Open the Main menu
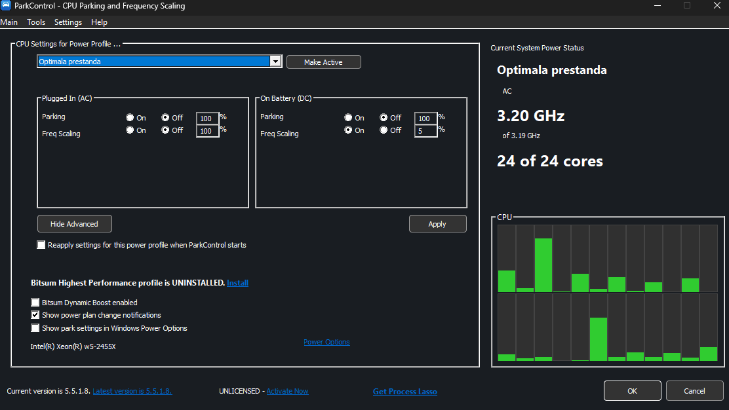This screenshot has height=410, width=729. (x=9, y=22)
